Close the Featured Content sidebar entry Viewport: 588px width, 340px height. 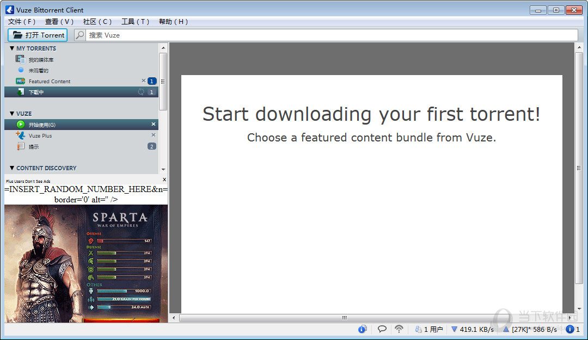click(143, 81)
